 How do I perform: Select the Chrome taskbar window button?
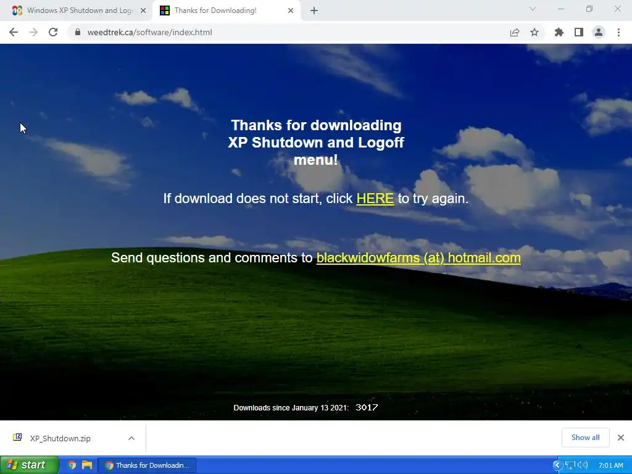tap(147, 465)
